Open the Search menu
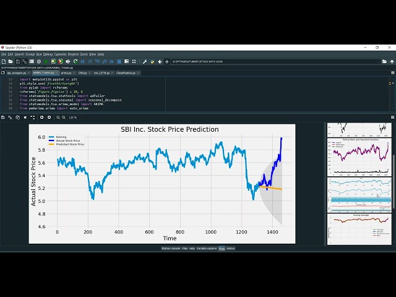Screen dimensions: 396x297 [x=19, y=54]
